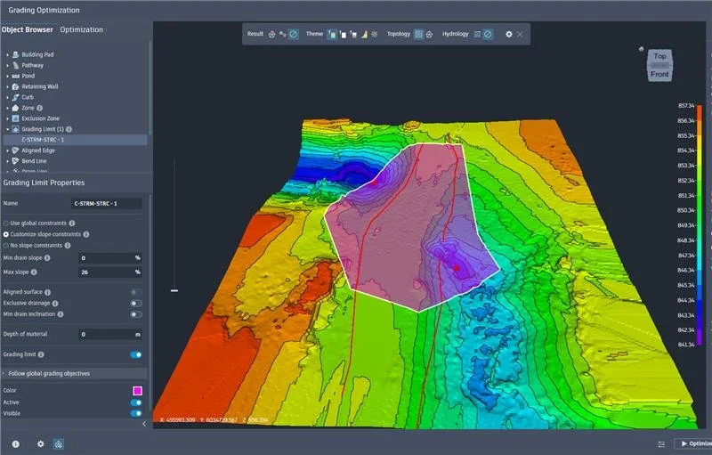Switch to the Optimization tab
712x455 pixels.
(81, 29)
